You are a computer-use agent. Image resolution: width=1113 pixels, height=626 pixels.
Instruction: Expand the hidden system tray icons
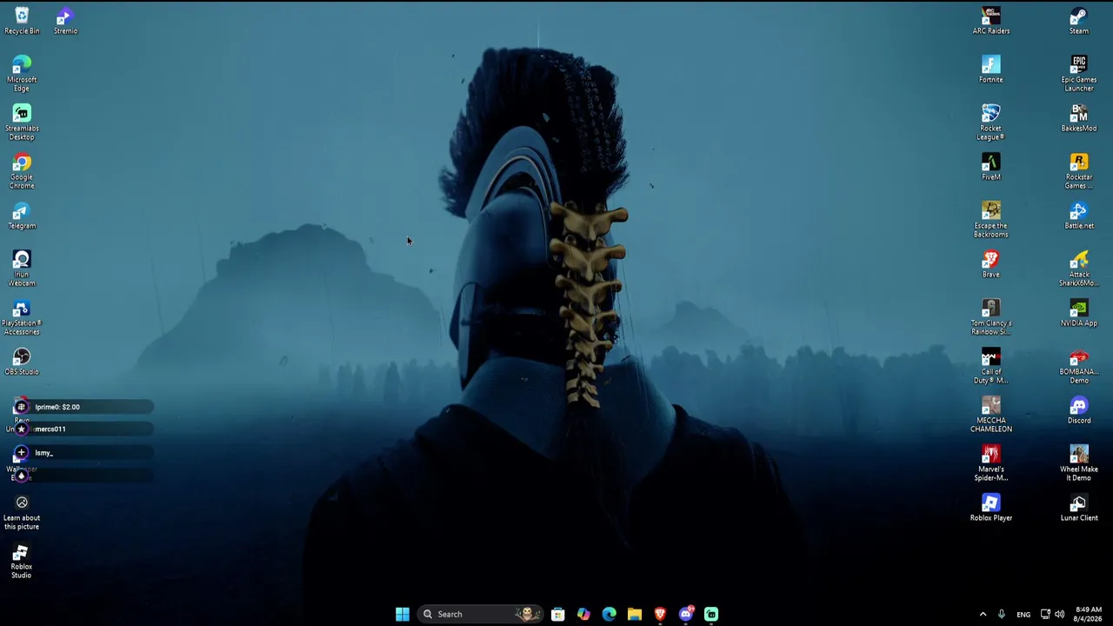coord(983,614)
